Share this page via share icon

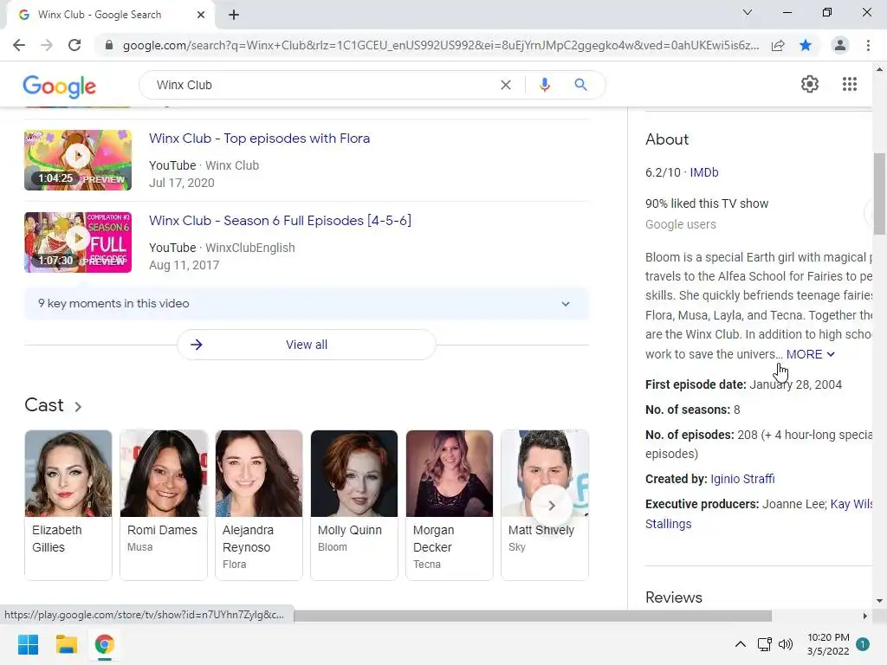(x=778, y=45)
